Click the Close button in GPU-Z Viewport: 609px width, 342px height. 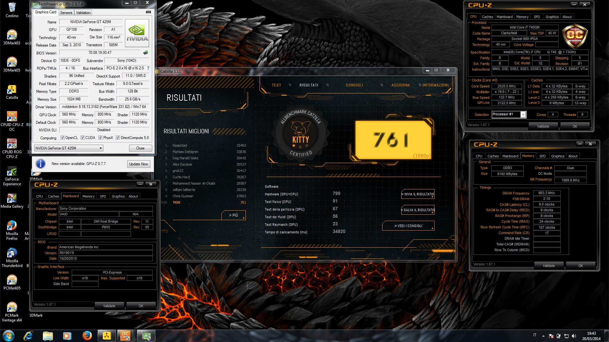(140, 148)
